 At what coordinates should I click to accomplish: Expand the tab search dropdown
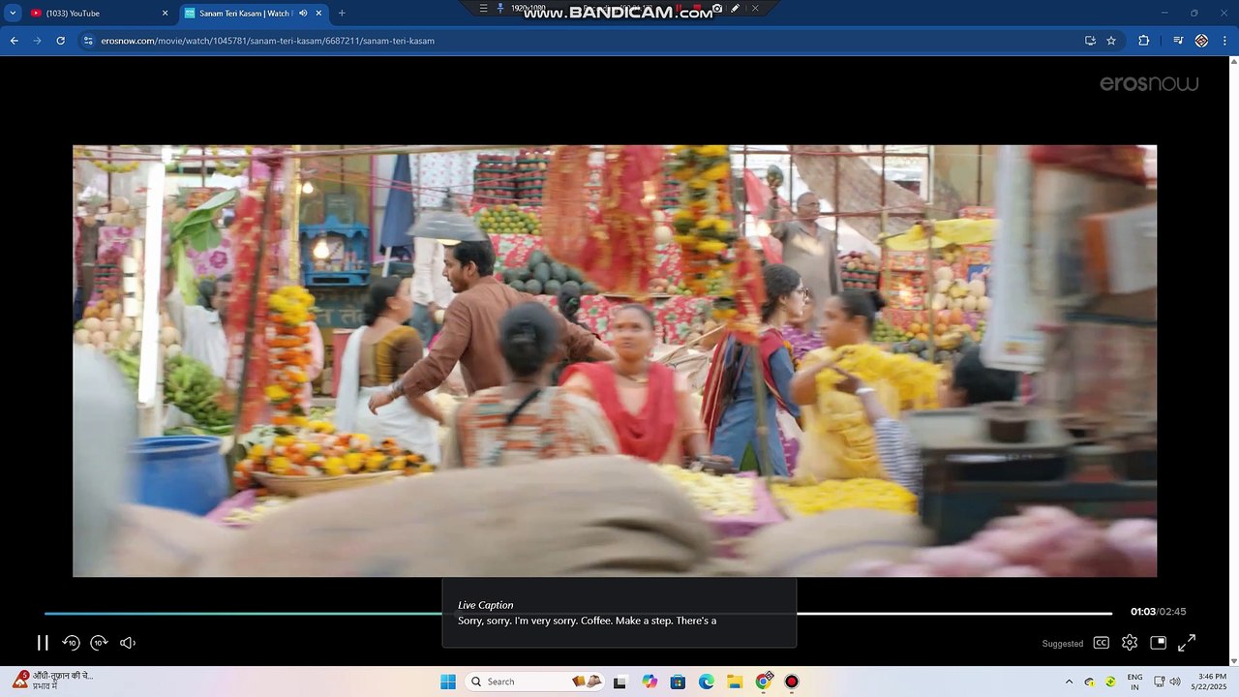(x=13, y=14)
